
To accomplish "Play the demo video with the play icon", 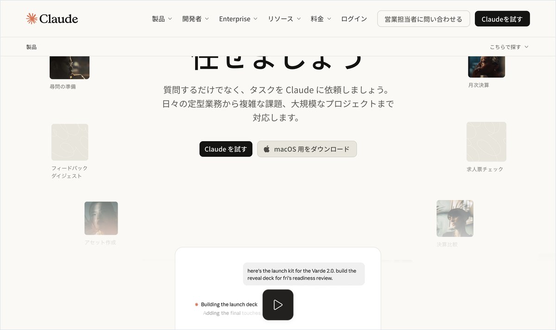I will pos(278,305).
